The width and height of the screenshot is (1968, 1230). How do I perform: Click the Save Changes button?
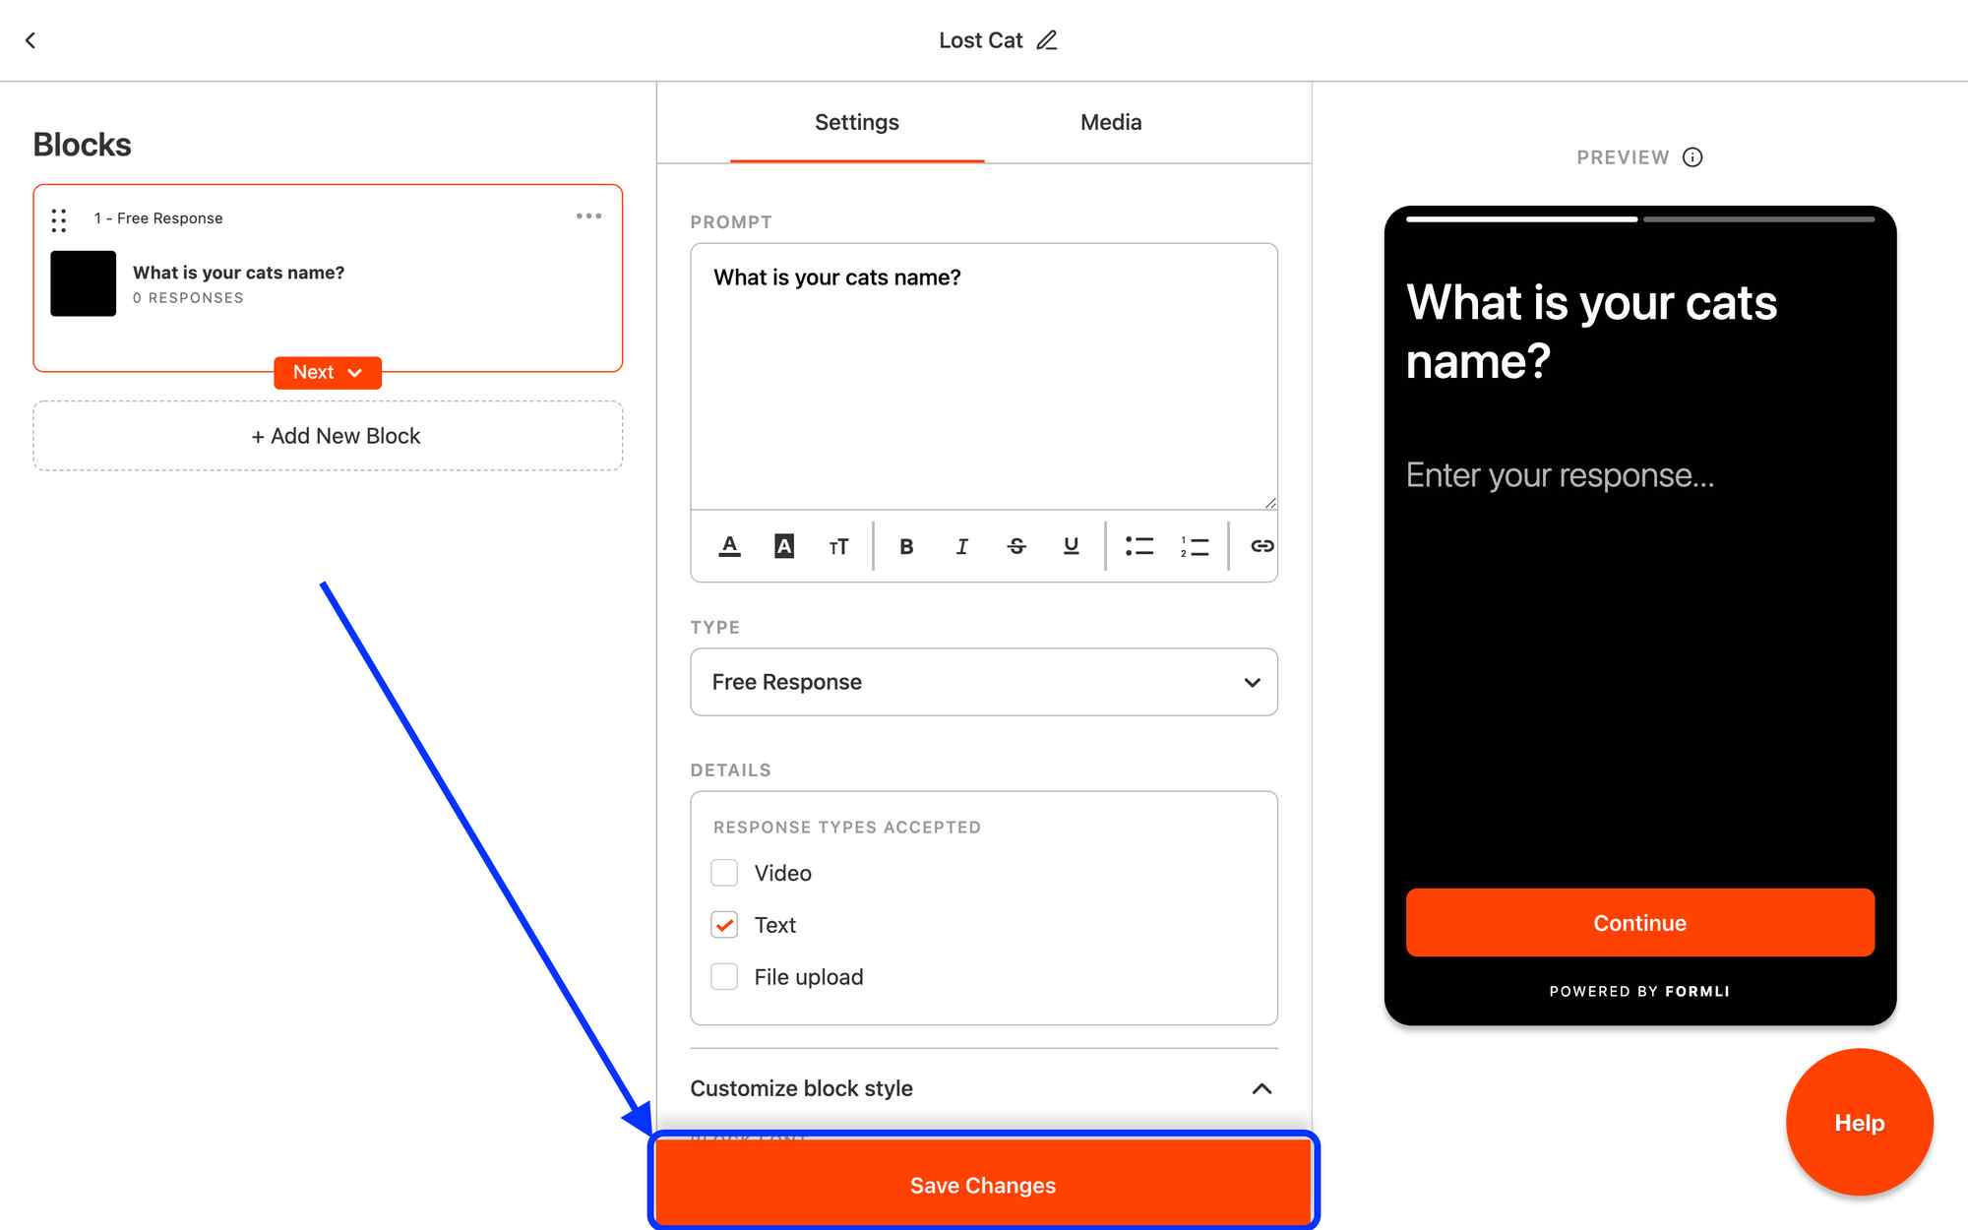click(x=982, y=1185)
